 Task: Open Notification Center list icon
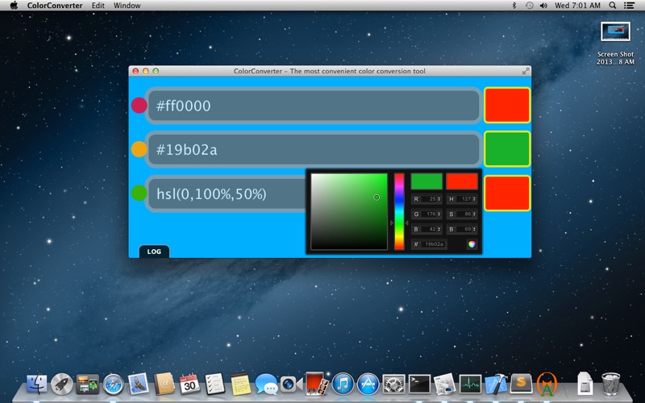point(629,6)
